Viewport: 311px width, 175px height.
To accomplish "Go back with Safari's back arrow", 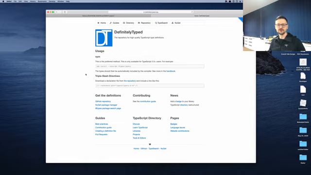I will (57, 12).
